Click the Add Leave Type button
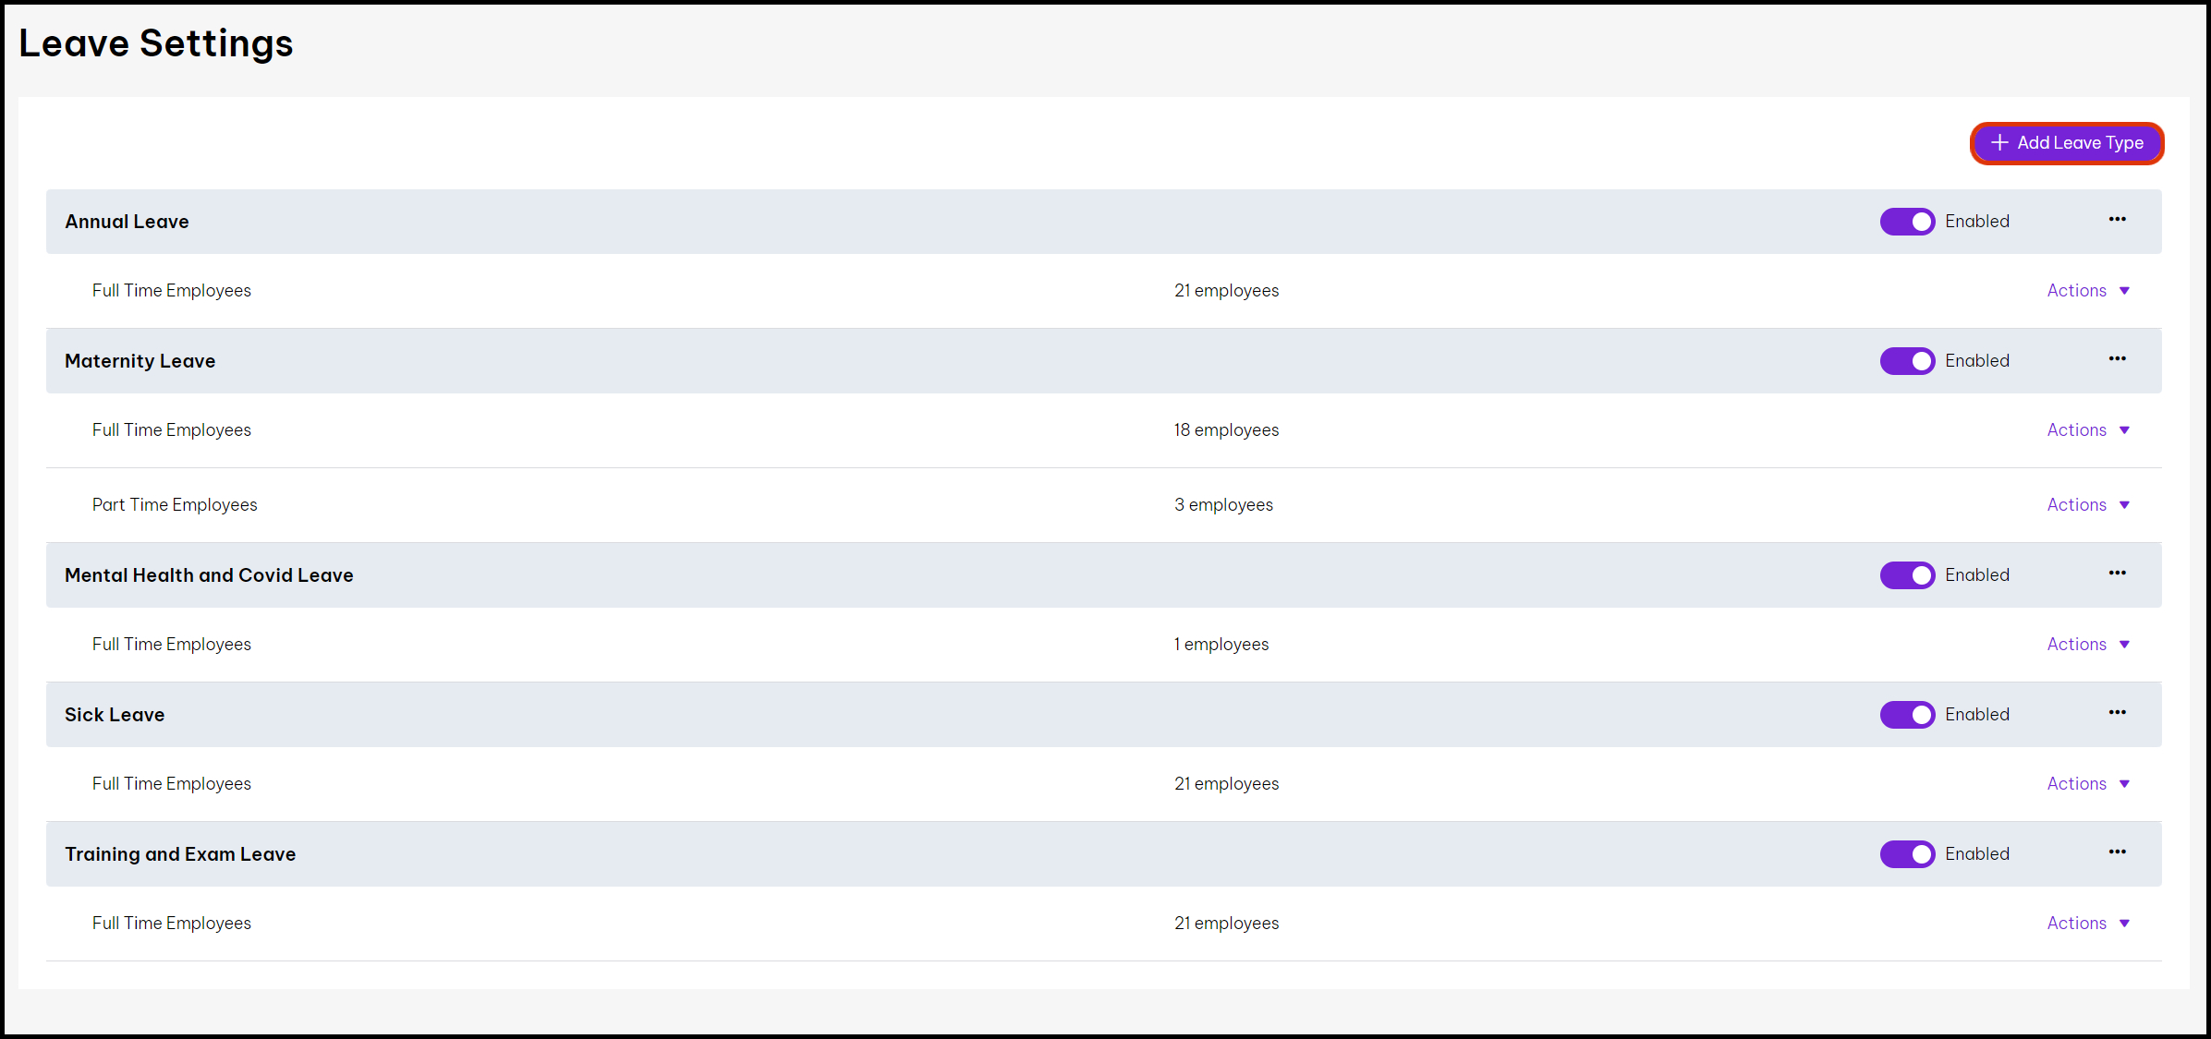Viewport: 2211px width, 1039px height. pos(2067,143)
